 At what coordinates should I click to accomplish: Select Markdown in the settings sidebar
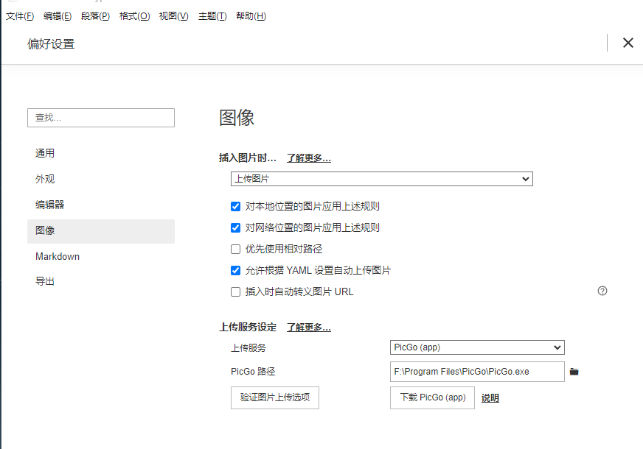(x=58, y=256)
